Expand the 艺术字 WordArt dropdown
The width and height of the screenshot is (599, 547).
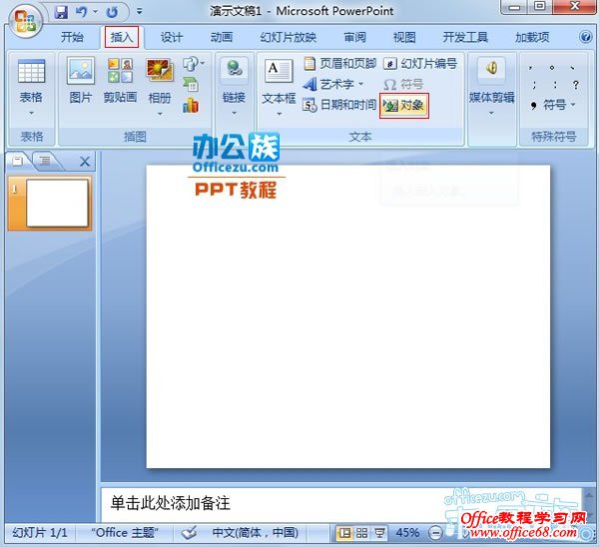coord(361,85)
